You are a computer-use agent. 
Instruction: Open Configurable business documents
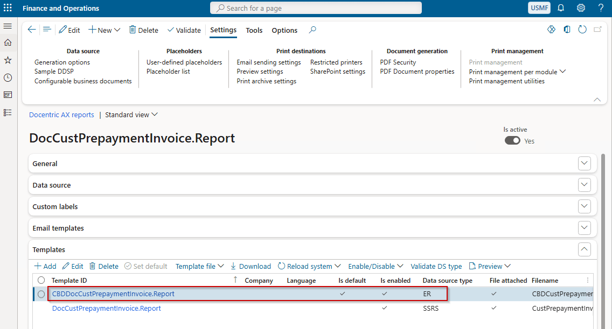[x=83, y=81]
